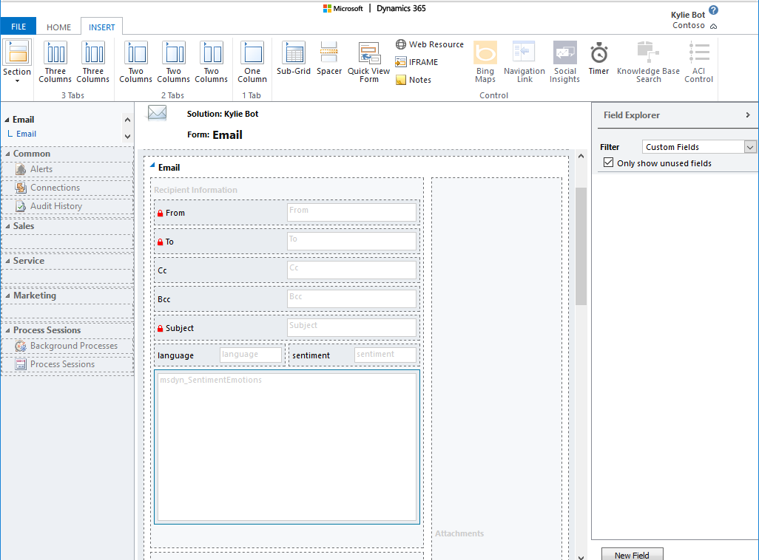The image size is (759, 560).
Task: Collapse the Email tab on the form
Action: click(152, 166)
